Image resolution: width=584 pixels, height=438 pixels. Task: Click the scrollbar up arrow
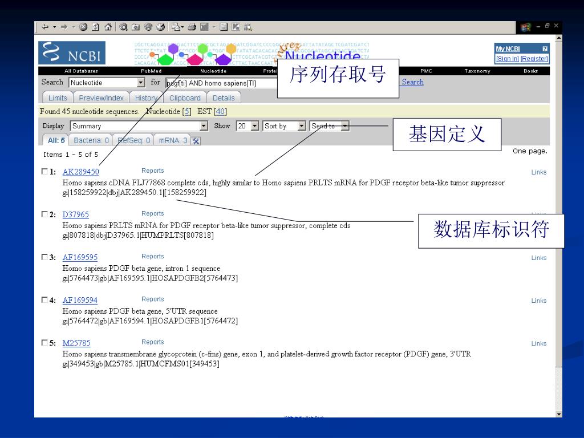click(x=559, y=38)
